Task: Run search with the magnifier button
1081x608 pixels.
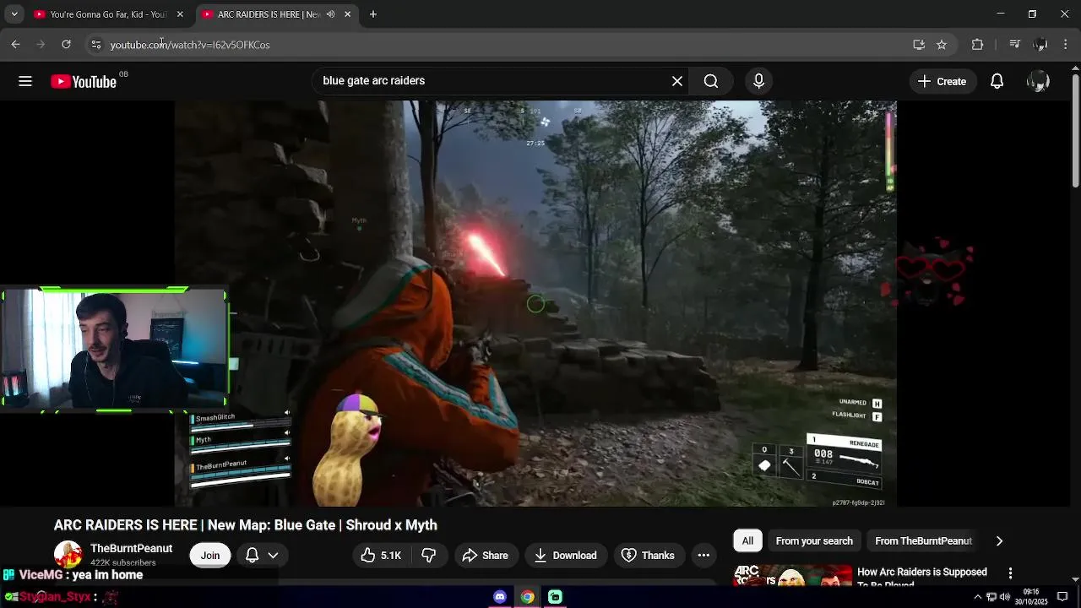Action: [711, 81]
